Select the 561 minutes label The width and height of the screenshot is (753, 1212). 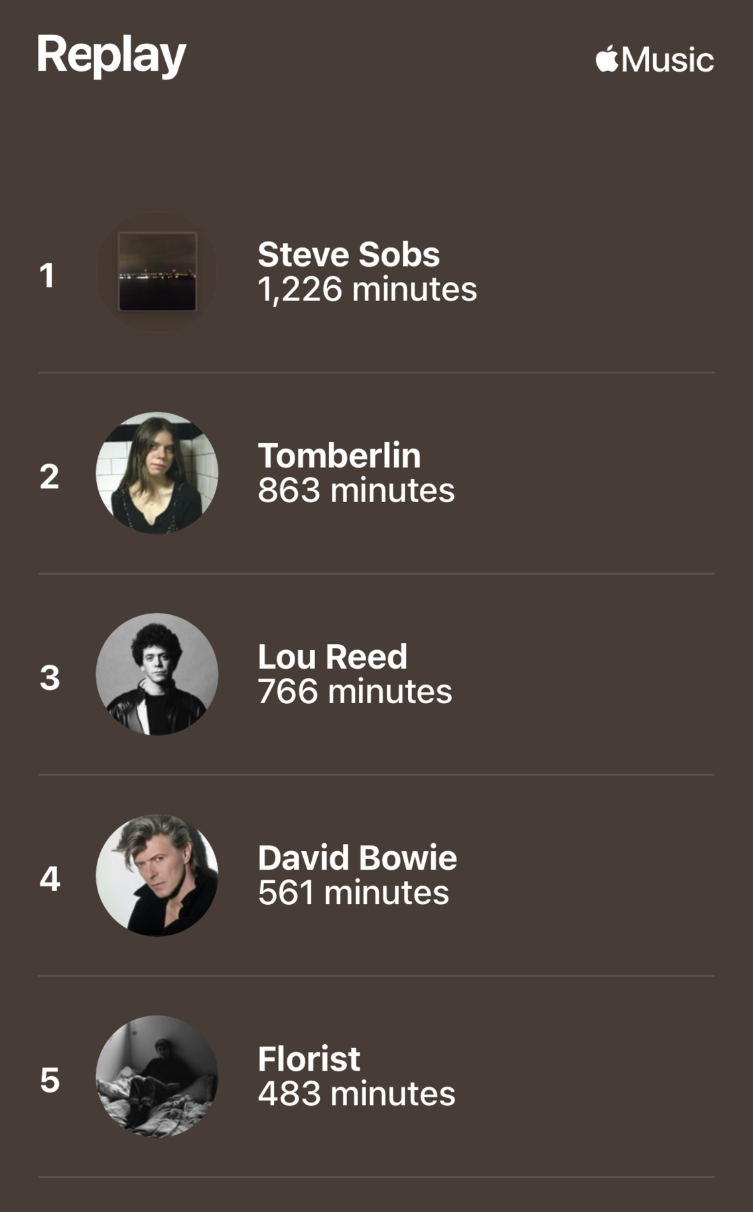pos(354,893)
